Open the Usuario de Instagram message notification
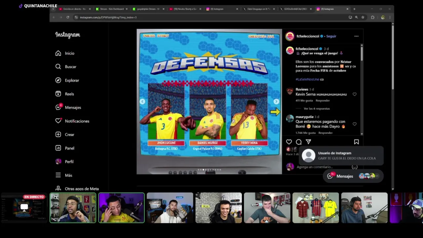423x238 pixels. tap(341, 156)
